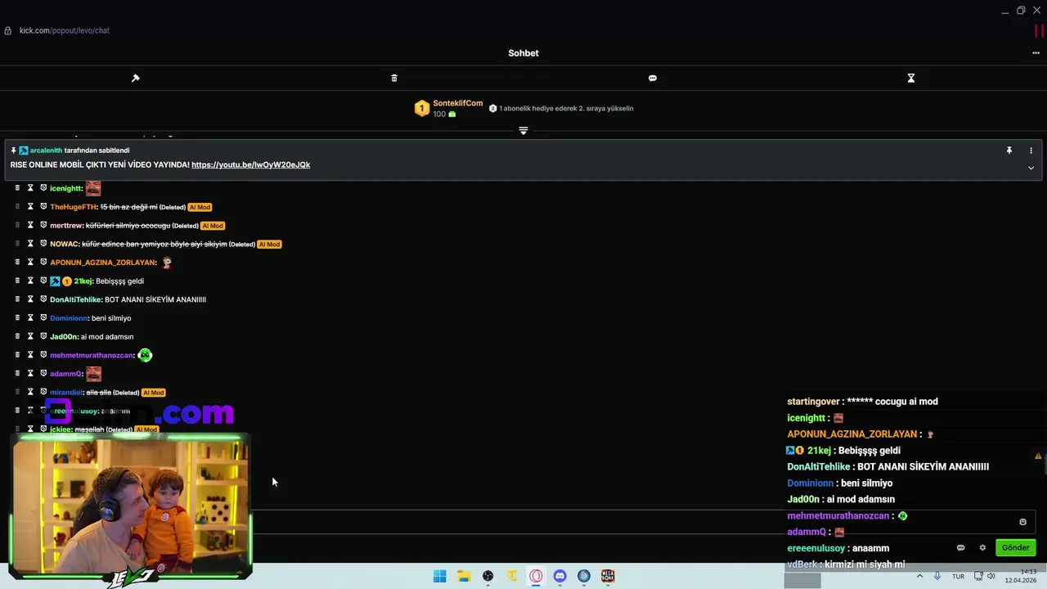Switch TUR keyboard language indicator

tap(958, 576)
